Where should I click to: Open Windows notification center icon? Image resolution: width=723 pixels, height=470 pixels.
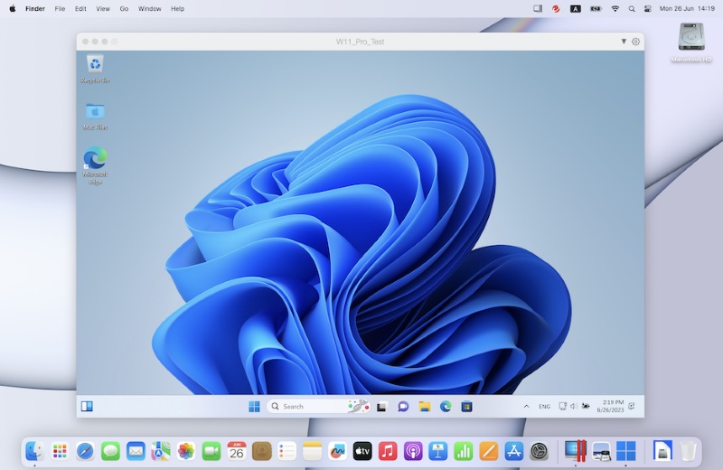point(632,406)
